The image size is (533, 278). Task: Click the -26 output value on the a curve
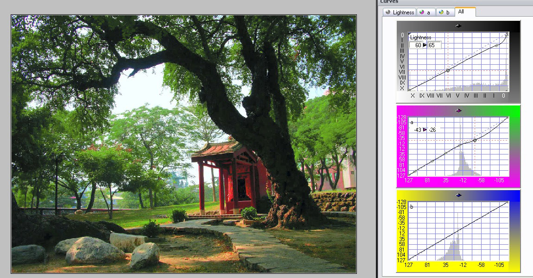coord(432,130)
